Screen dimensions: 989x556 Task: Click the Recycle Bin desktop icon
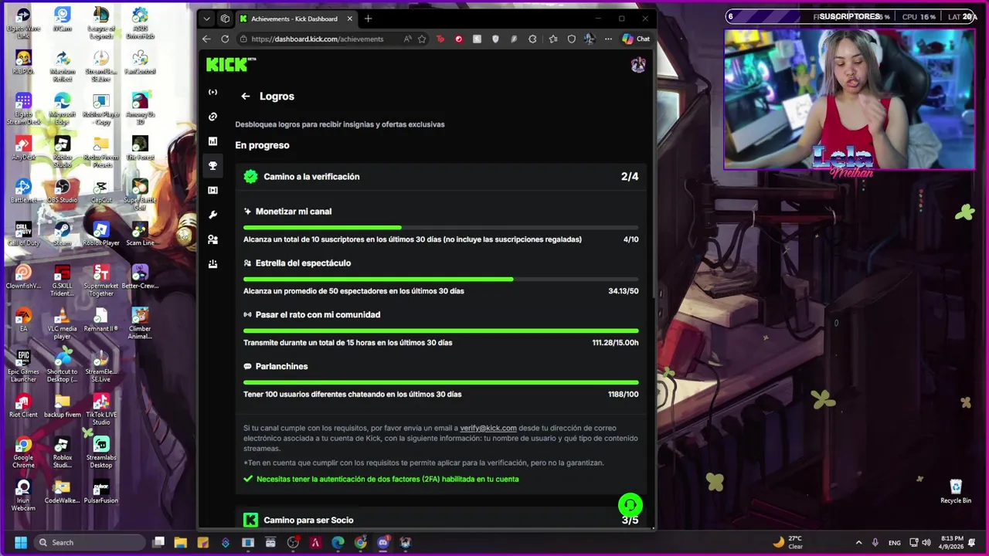pos(956,491)
